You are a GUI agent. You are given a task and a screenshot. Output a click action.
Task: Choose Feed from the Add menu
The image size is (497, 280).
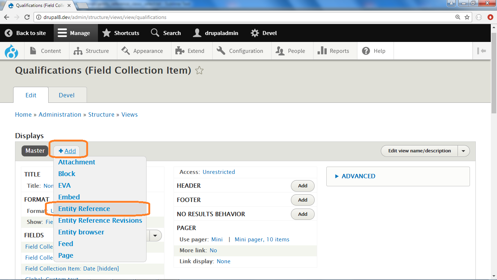[66, 244]
